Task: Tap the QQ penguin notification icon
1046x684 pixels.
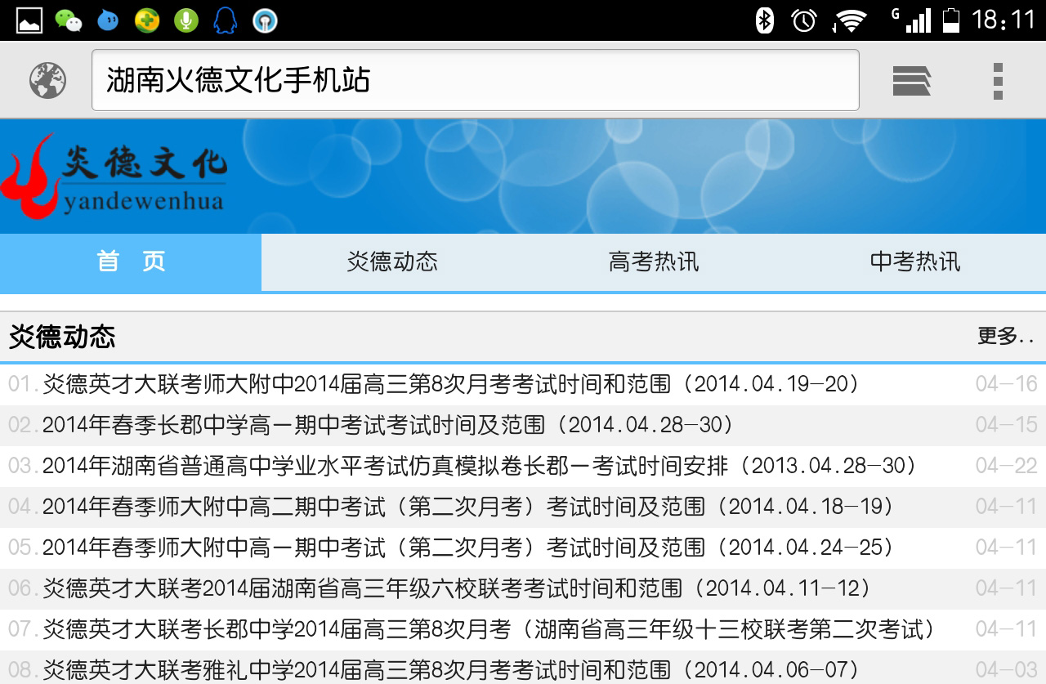Action: coord(225,20)
